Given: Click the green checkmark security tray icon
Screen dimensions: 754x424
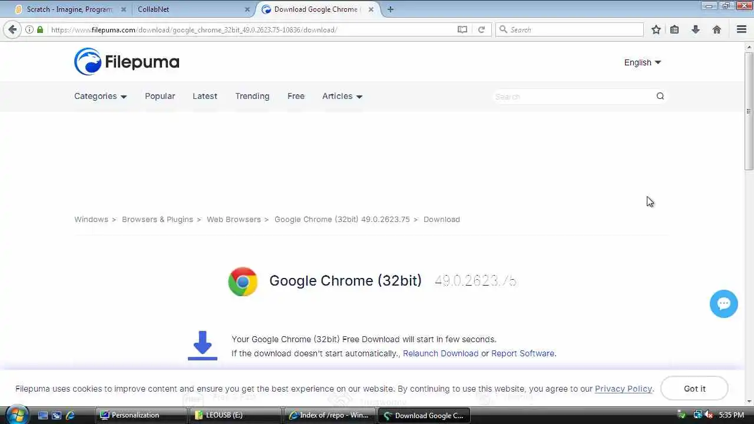Looking at the screenshot, I should 682,415.
